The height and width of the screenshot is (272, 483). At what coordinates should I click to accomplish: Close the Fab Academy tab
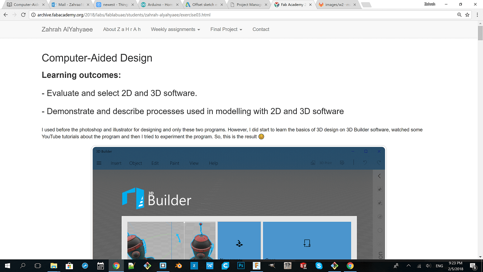[311, 5]
